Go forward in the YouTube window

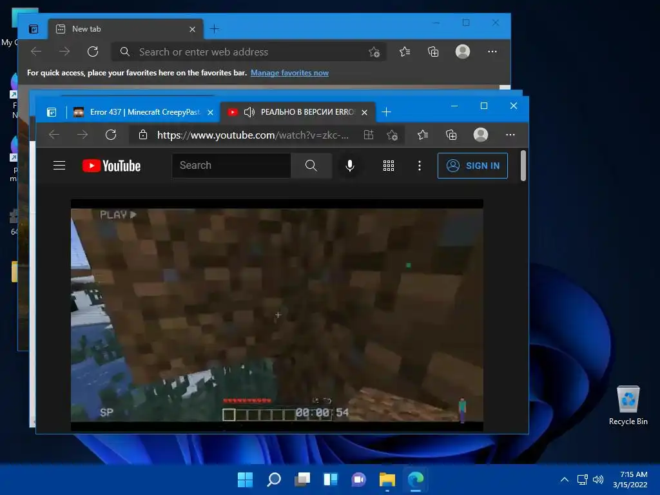82,135
